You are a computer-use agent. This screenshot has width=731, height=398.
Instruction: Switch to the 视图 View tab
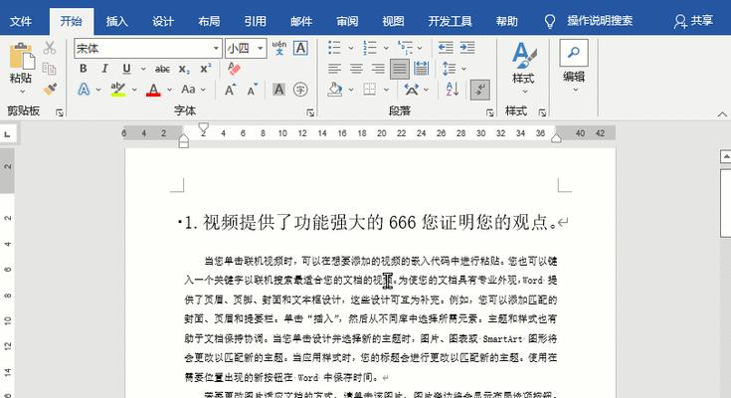pyautogui.click(x=393, y=22)
